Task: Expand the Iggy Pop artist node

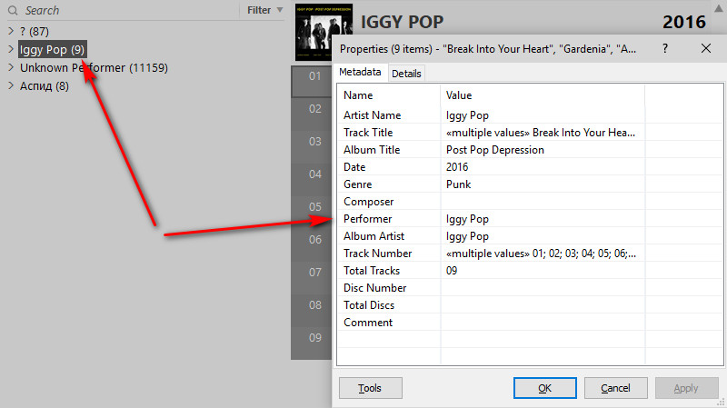Action: coord(10,49)
